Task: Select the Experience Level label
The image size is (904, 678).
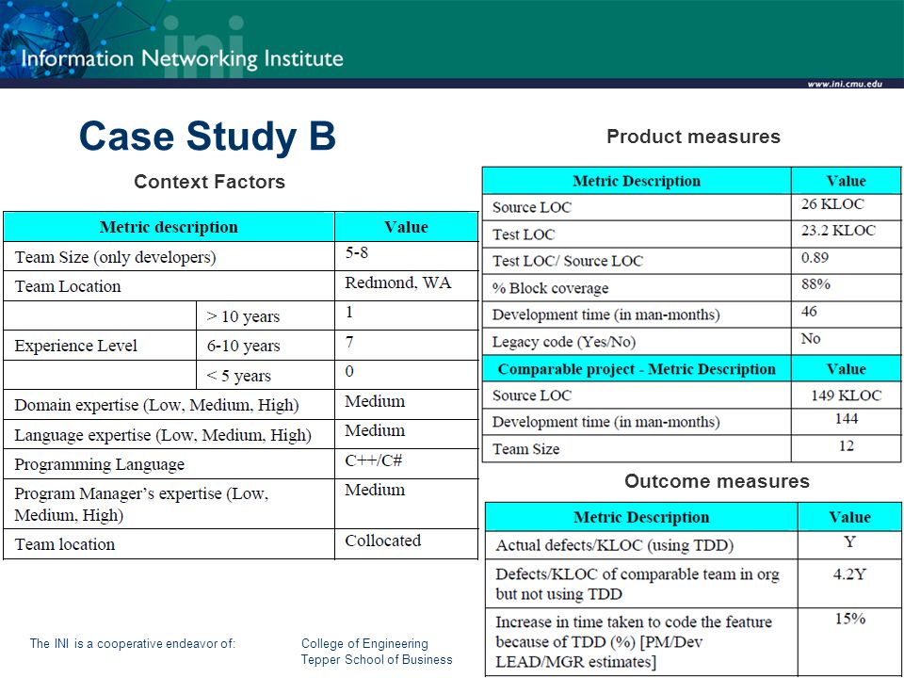Action: [x=75, y=346]
